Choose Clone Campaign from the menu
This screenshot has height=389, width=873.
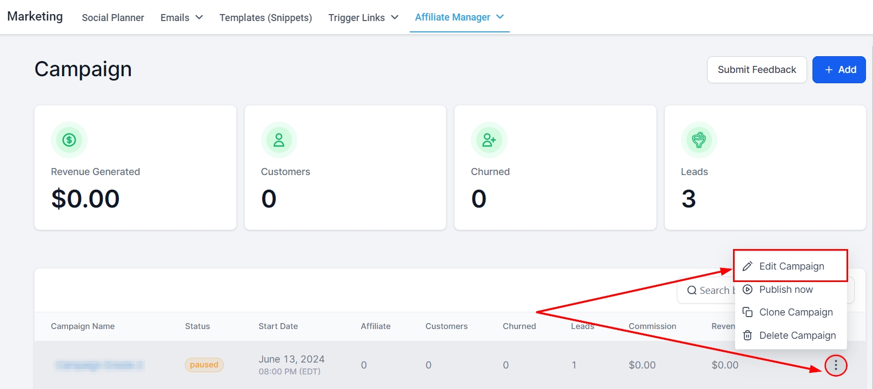tap(796, 312)
